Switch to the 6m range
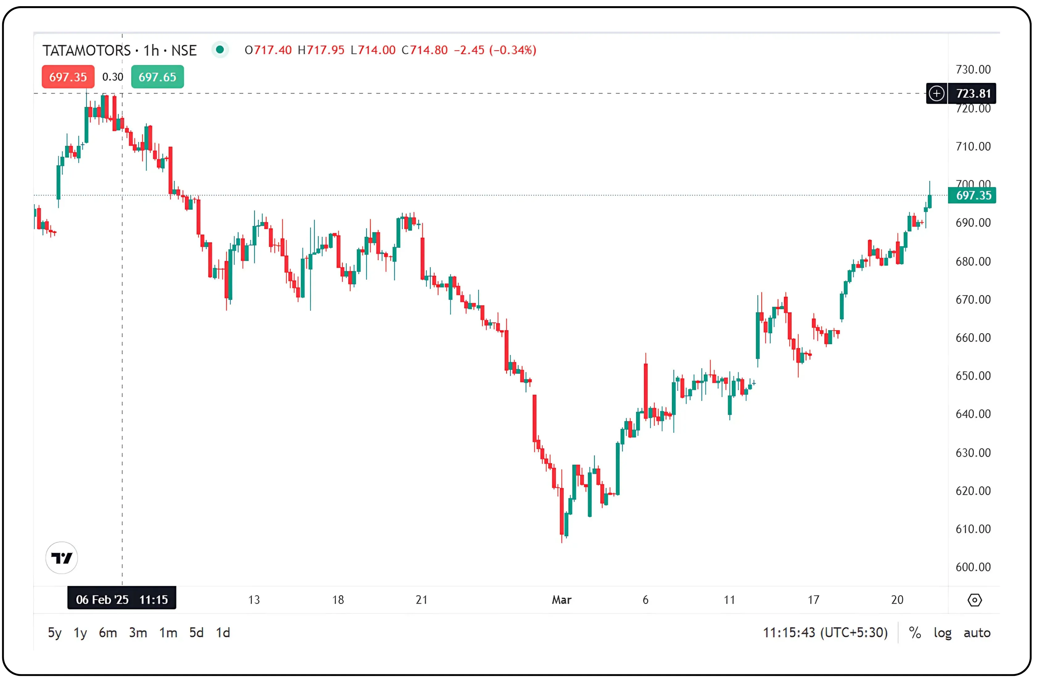Viewport: 1039px width, 679px height. pos(108,633)
